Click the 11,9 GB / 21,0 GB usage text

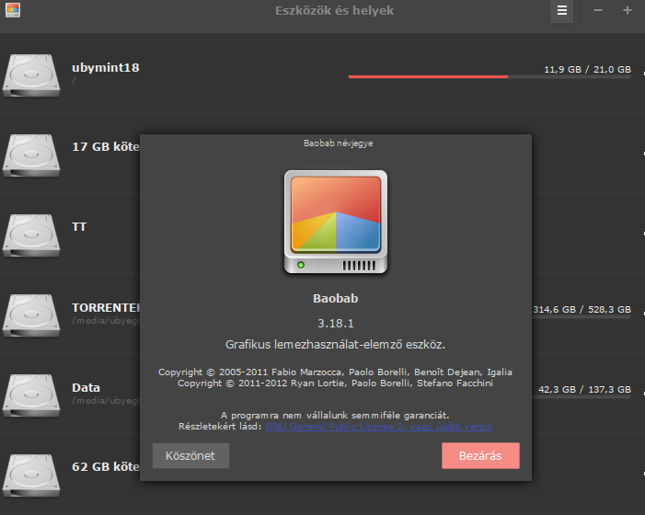tap(587, 70)
